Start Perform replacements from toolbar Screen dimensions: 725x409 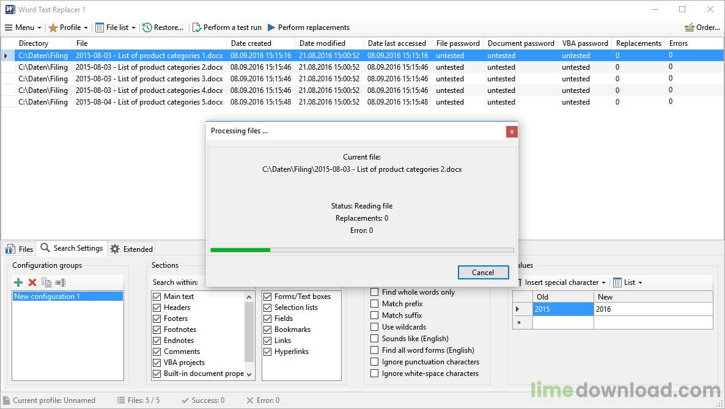tap(308, 28)
